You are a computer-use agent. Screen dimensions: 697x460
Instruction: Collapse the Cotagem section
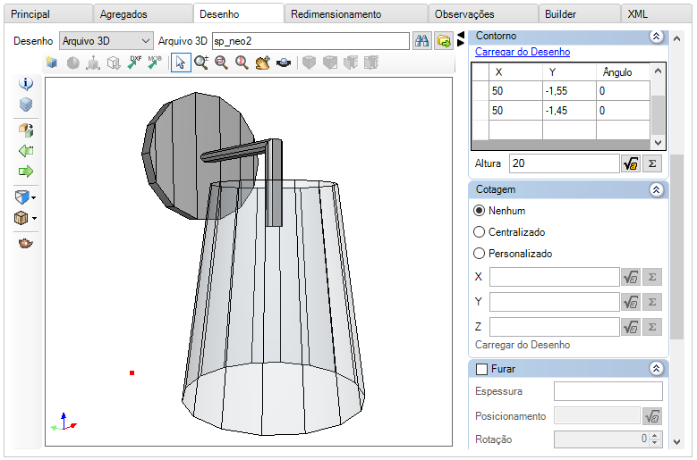point(656,190)
